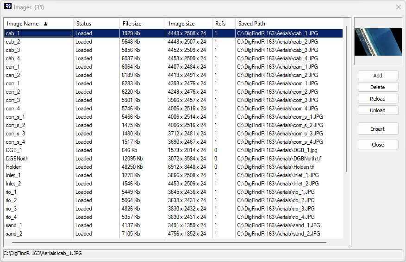Click the Add button
Screen dimensions: 406x262
[378, 76]
